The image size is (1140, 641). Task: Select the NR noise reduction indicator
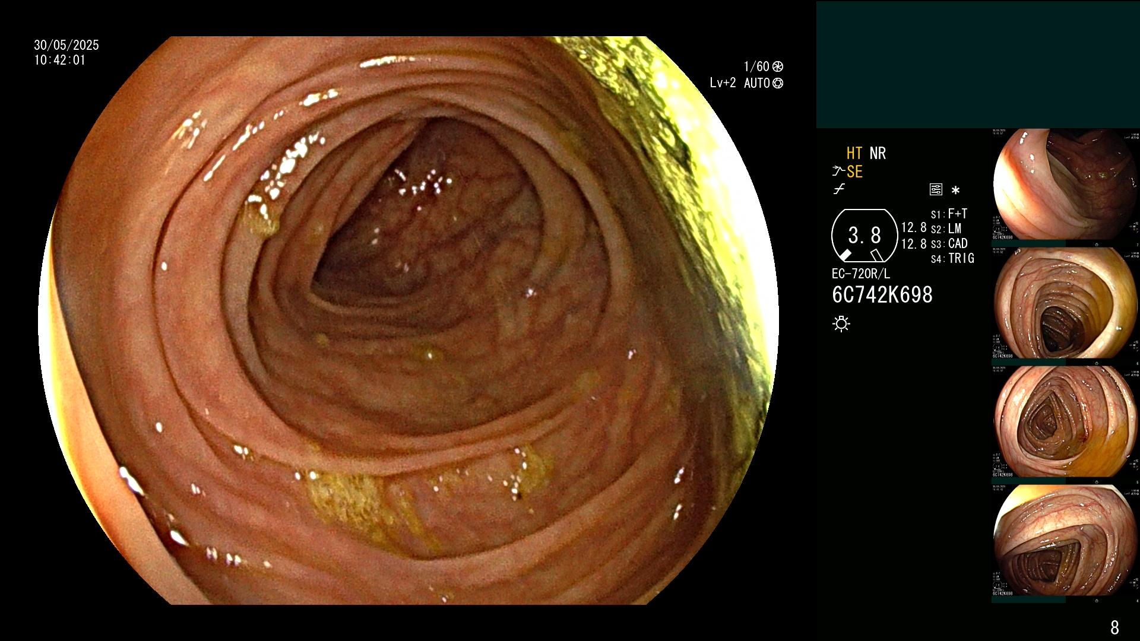click(878, 153)
